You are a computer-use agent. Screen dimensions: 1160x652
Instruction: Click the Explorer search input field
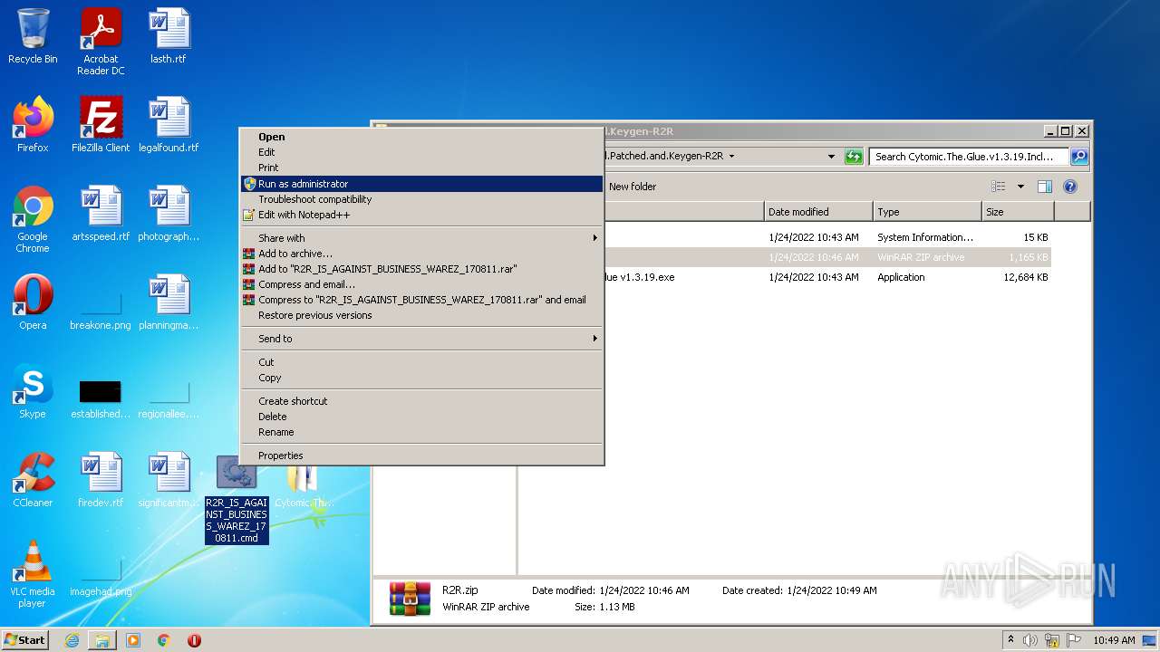(970, 157)
